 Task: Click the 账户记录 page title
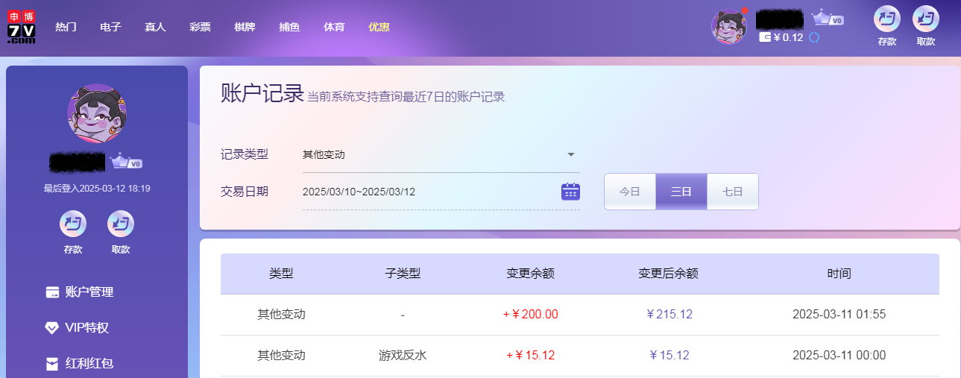262,93
